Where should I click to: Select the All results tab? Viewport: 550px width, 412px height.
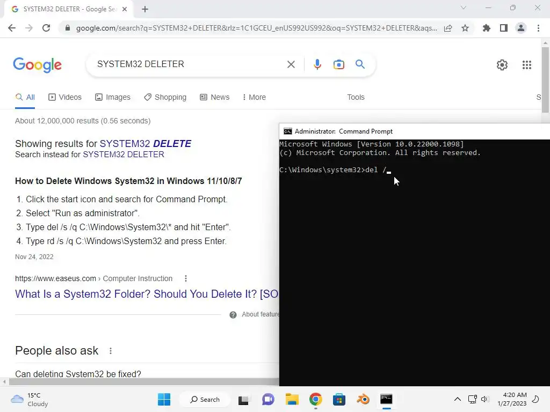point(25,97)
